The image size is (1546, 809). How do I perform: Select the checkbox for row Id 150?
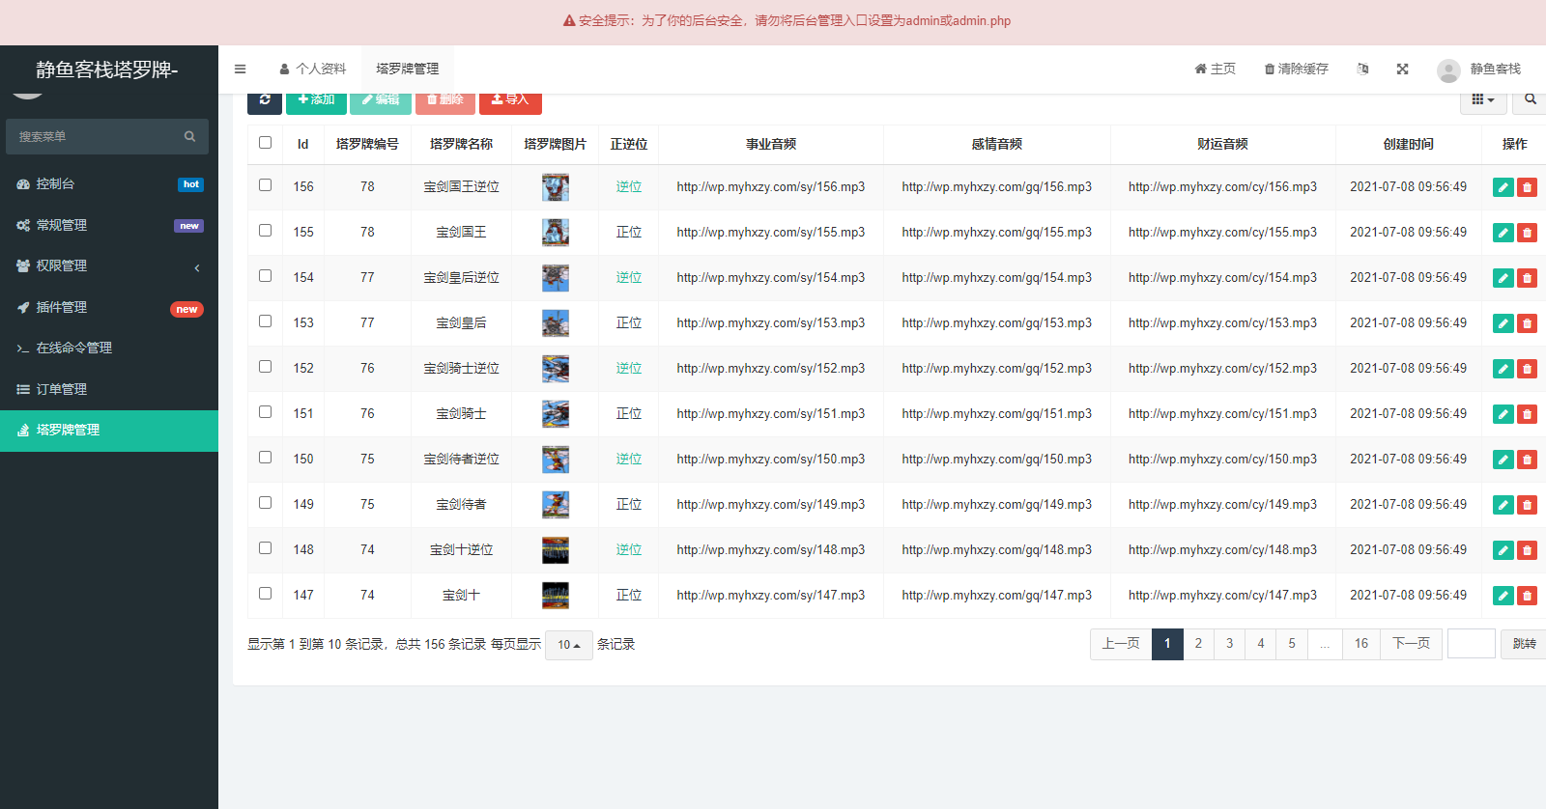coord(266,458)
